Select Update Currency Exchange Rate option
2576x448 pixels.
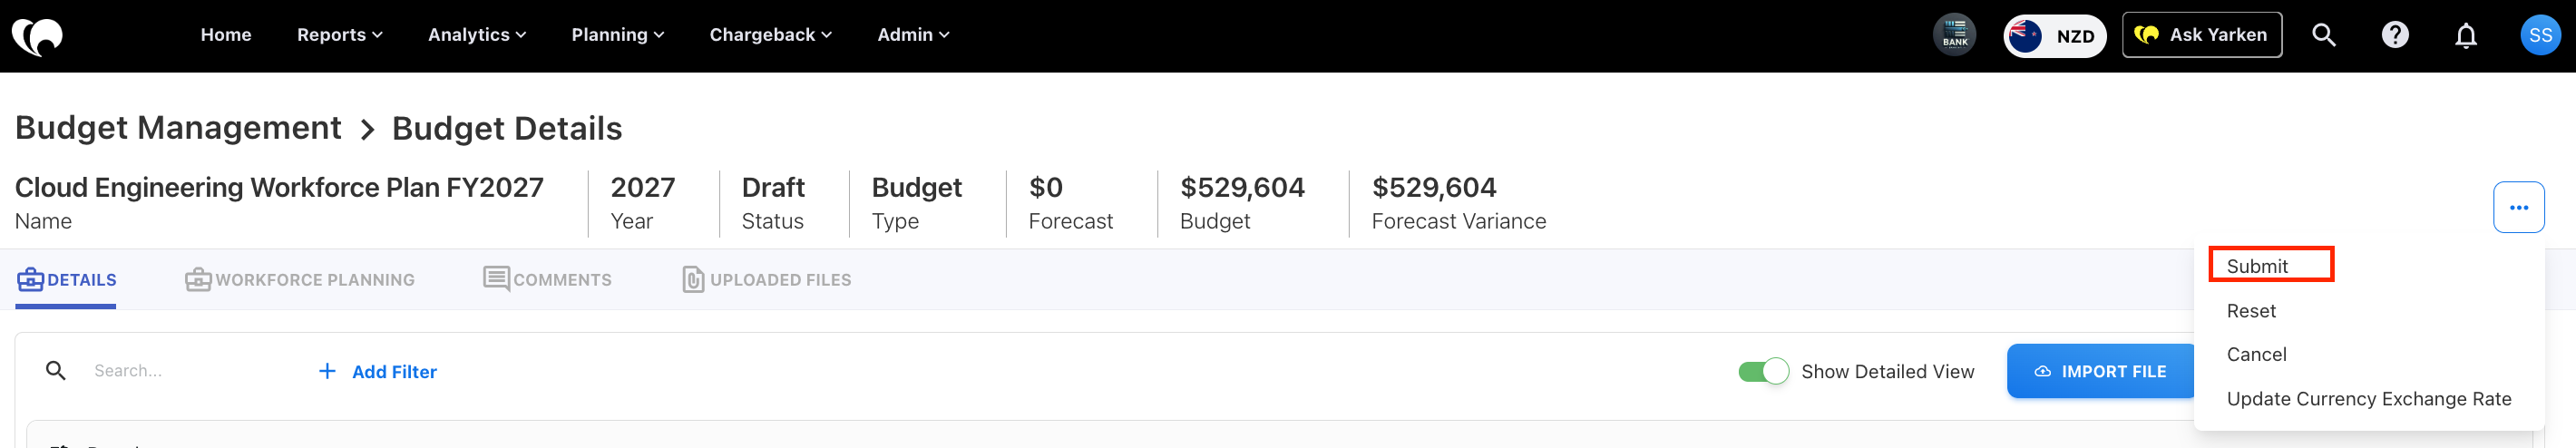(2368, 399)
